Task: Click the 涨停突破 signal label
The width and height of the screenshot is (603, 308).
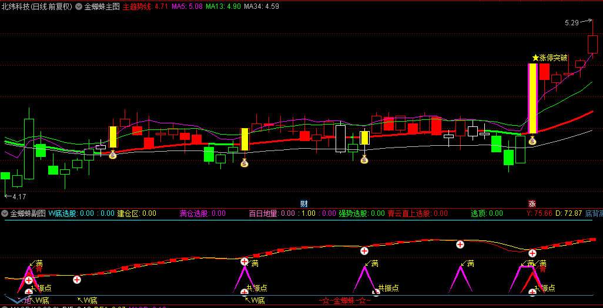Action: [x=554, y=58]
